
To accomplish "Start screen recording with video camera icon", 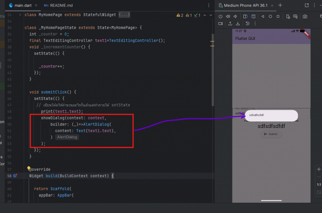I will click(x=220, y=24).
